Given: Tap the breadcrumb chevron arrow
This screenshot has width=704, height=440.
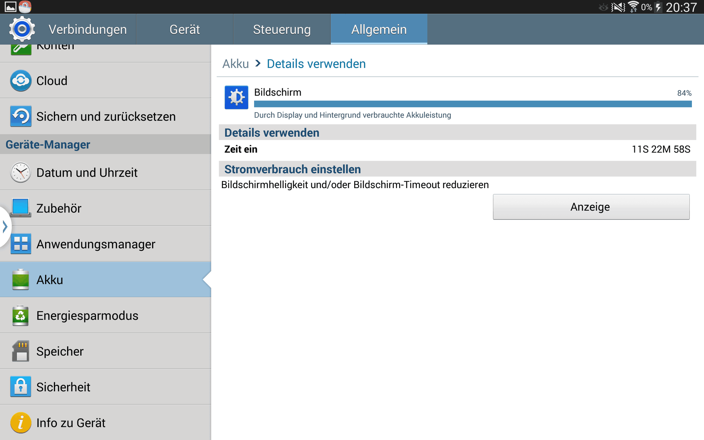Looking at the screenshot, I should point(258,63).
